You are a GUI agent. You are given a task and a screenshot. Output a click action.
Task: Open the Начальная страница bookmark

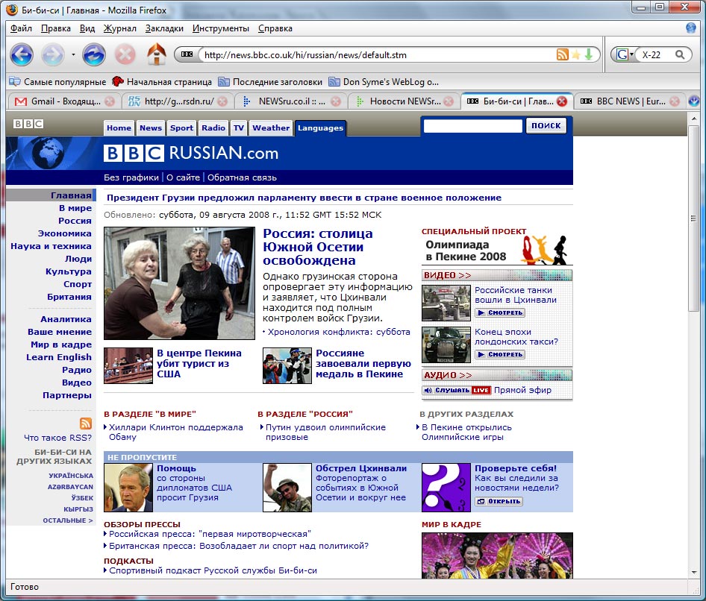(162, 82)
